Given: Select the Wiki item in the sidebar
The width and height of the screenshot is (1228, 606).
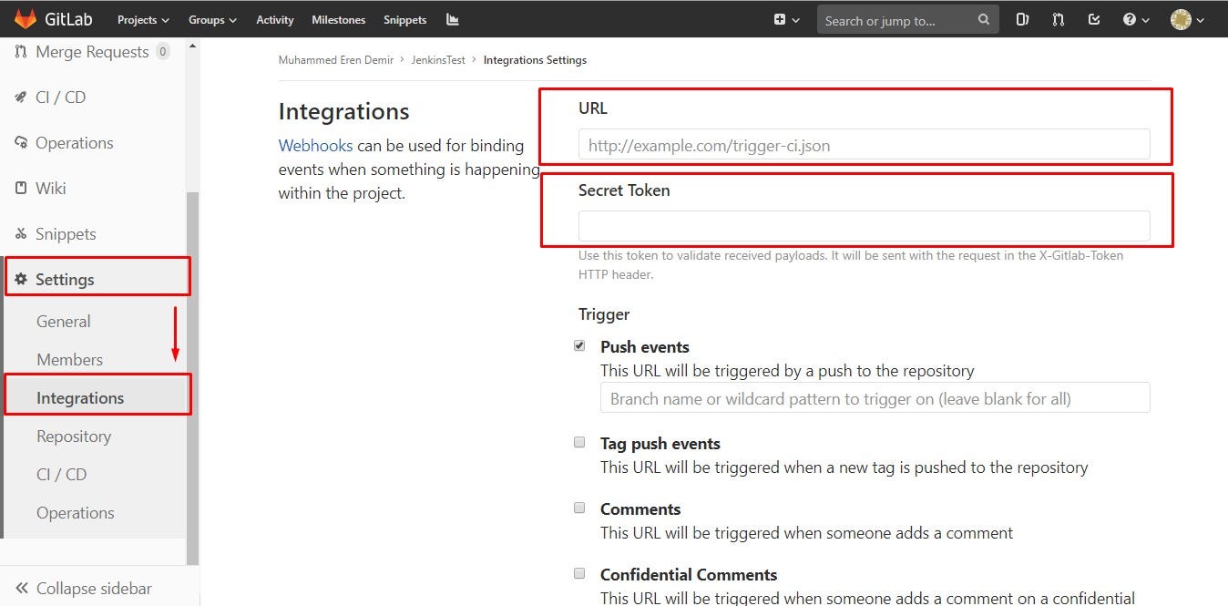Looking at the screenshot, I should [50, 188].
